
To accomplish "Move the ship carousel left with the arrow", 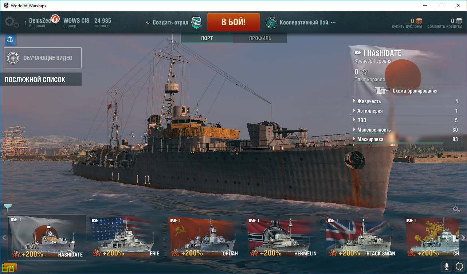I will coord(4,238).
